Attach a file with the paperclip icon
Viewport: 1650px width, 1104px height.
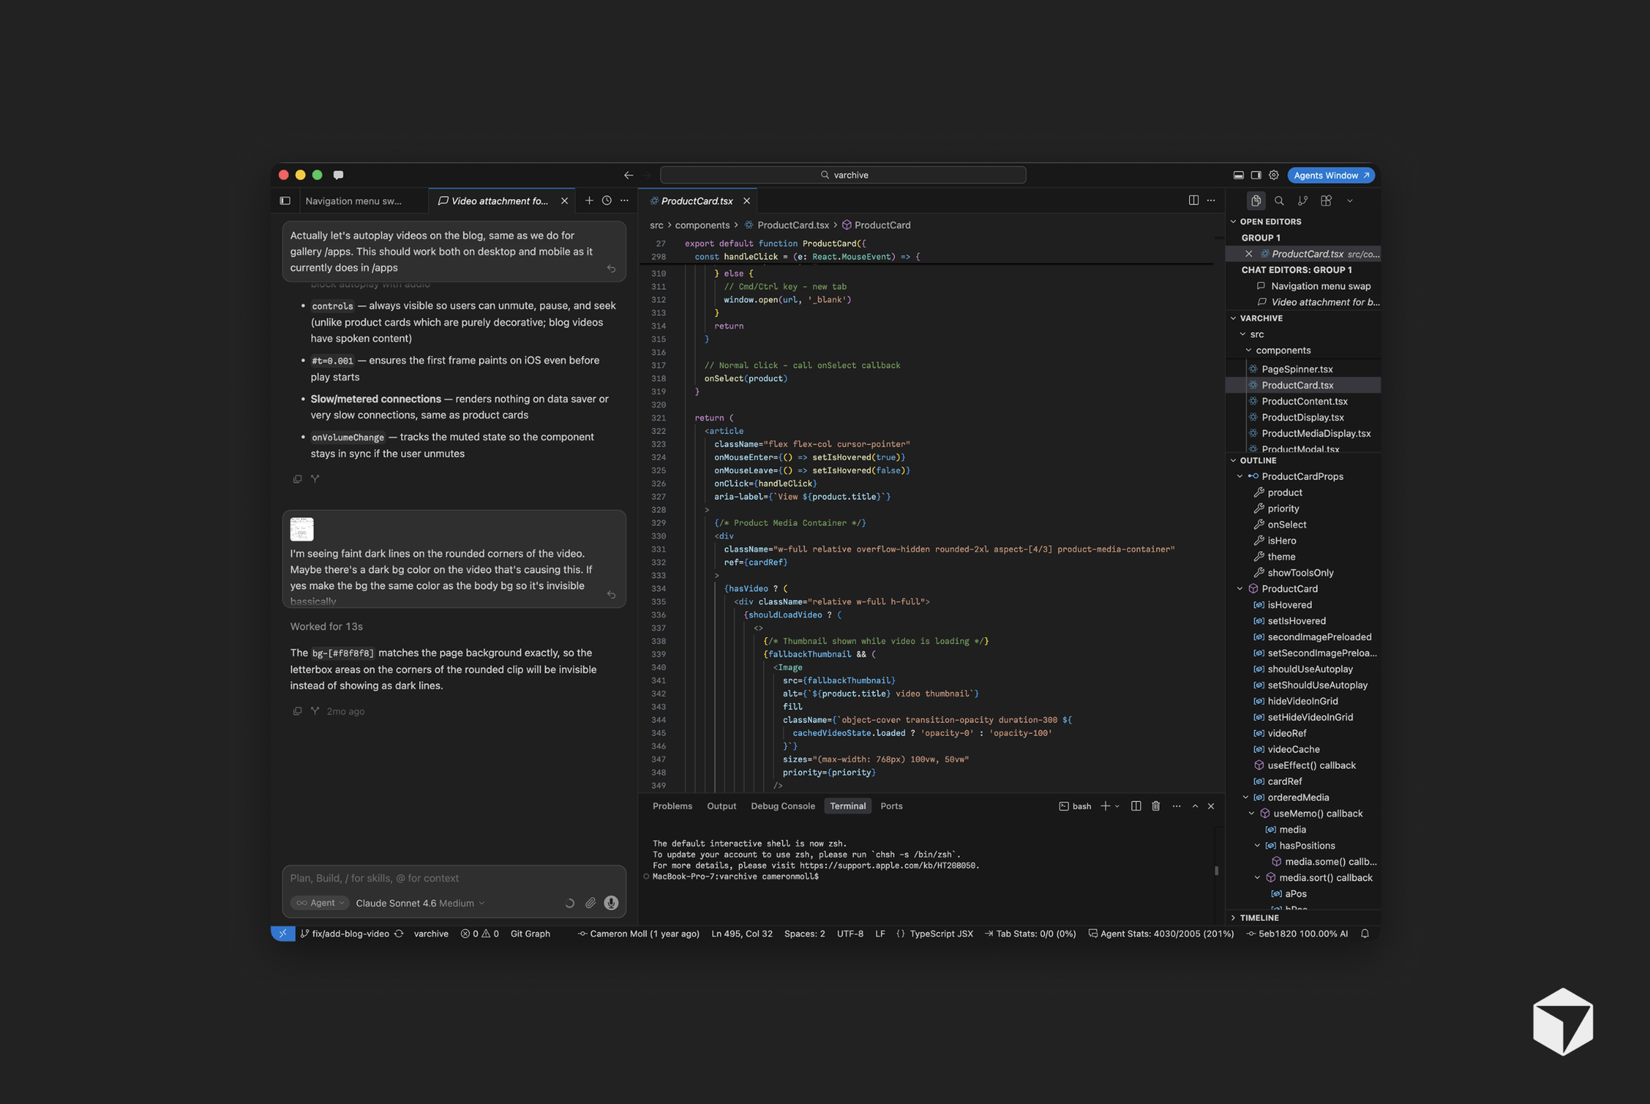(x=590, y=903)
